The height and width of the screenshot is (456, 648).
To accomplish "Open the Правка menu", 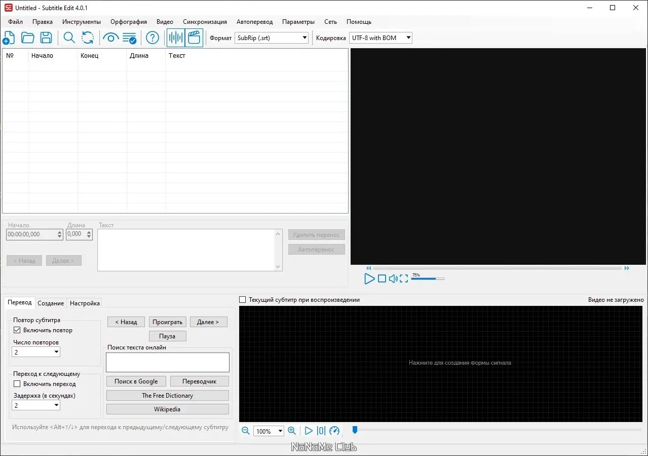I will (43, 22).
